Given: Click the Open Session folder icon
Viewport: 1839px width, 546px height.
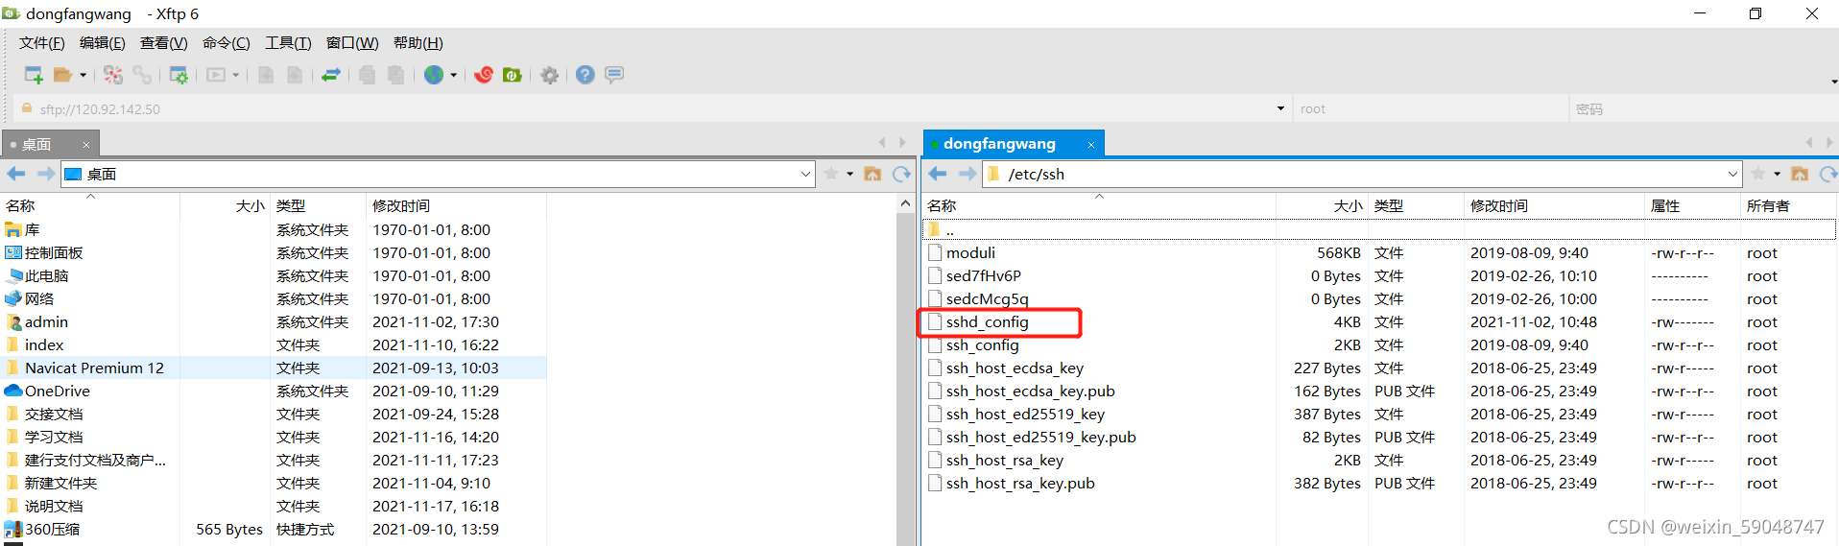Looking at the screenshot, I should (x=62, y=75).
